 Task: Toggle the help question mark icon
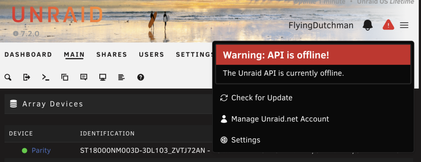pos(141,78)
